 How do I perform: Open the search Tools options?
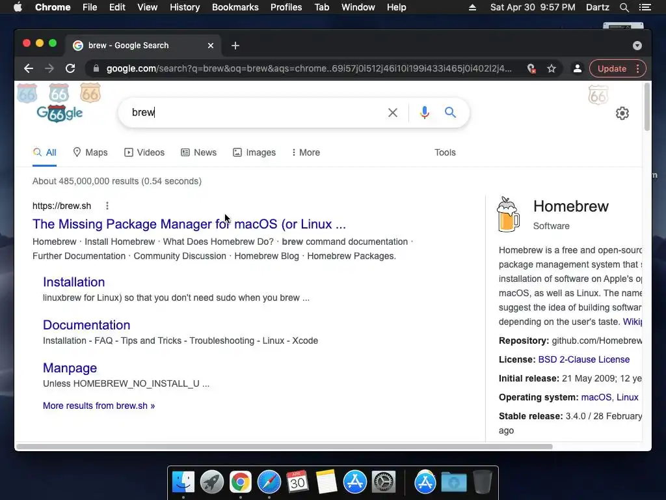point(445,152)
